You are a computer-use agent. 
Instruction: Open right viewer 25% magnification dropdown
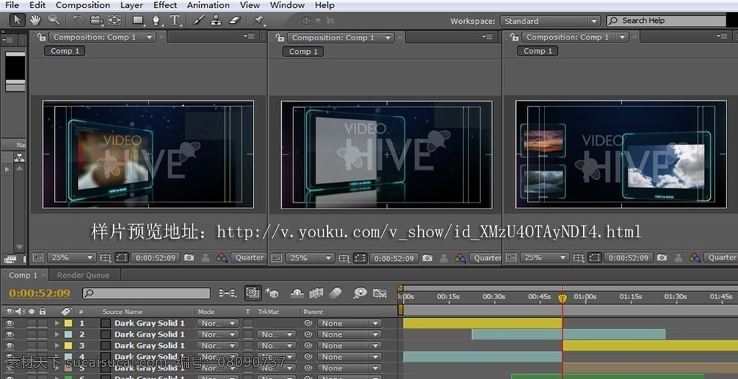pos(545,257)
